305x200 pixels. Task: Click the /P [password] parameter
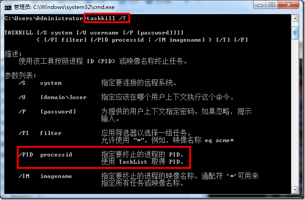click(47, 112)
